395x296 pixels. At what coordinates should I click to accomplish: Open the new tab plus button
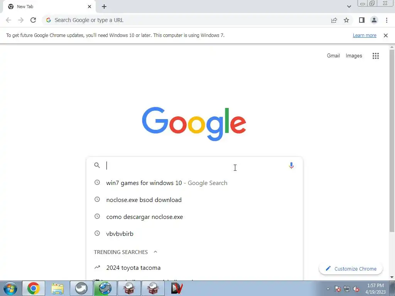pyautogui.click(x=104, y=7)
